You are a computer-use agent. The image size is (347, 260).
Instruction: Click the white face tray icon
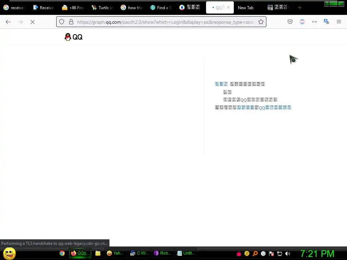click(x=263, y=254)
